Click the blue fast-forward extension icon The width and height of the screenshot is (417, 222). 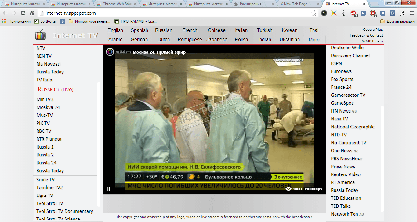coord(383,13)
